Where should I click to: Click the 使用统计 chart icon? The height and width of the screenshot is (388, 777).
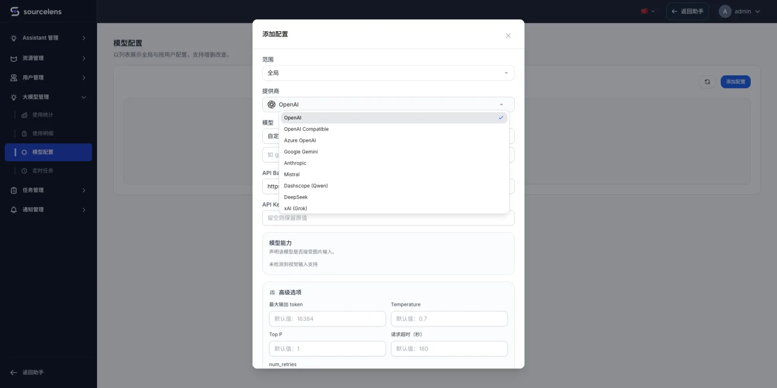point(24,115)
